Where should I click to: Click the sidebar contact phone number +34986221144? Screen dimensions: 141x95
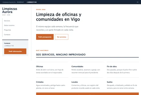9,46
